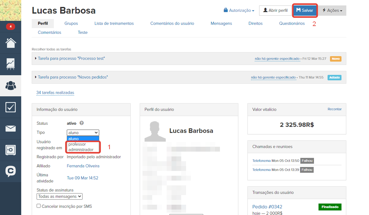
Task: Open the mail envelope sidebar icon
Action: [x=10, y=128]
